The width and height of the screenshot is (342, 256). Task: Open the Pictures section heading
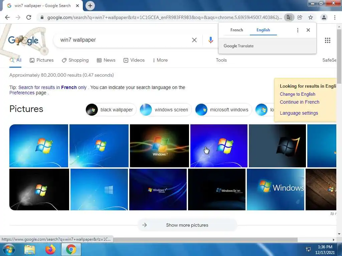tap(26, 109)
